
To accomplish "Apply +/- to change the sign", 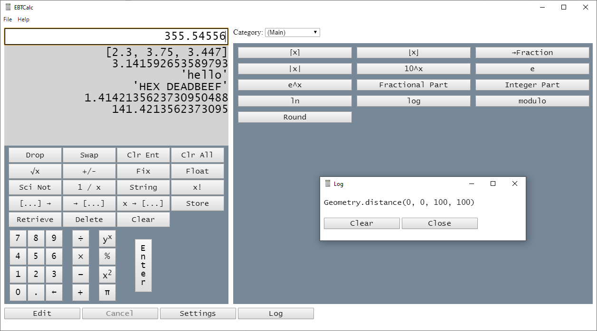I will click(89, 171).
